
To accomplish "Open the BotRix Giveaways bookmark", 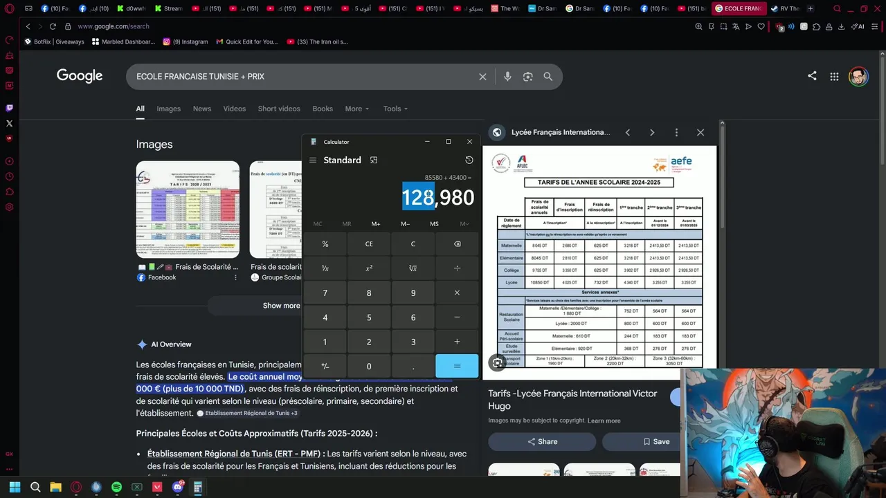I will 54,41.
